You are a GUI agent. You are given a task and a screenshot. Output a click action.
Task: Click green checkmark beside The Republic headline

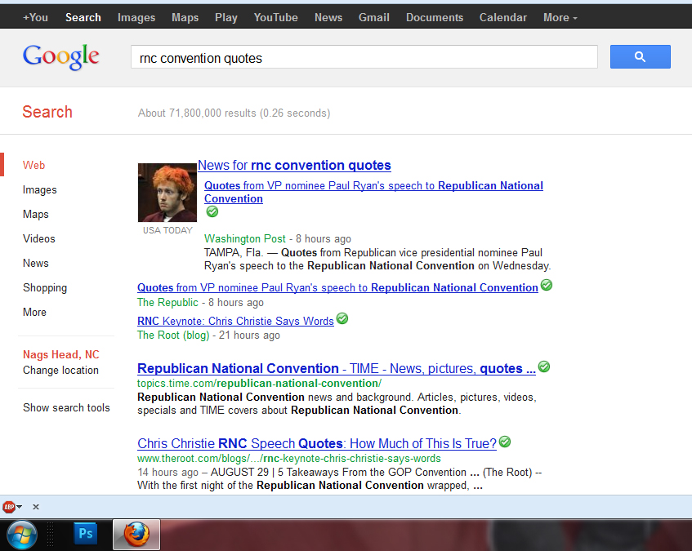coord(547,285)
